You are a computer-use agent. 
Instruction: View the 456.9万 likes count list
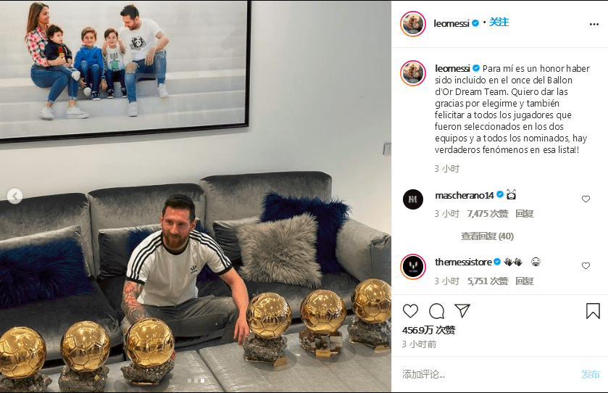click(x=429, y=330)
